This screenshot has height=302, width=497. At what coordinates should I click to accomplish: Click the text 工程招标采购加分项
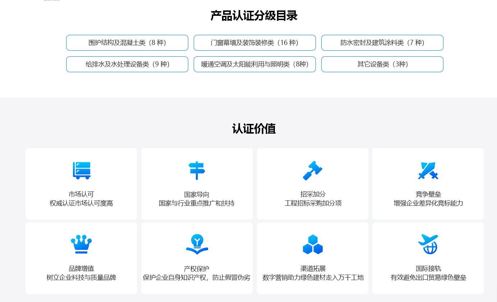tap(313, 203)
